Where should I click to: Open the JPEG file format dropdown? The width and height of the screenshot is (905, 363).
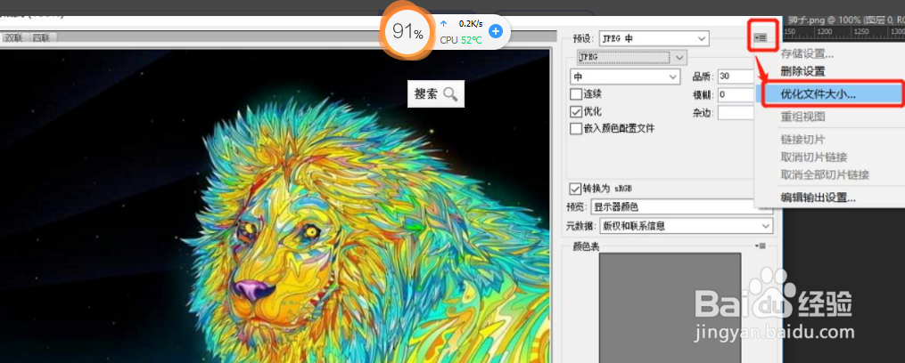click(632, 57)
